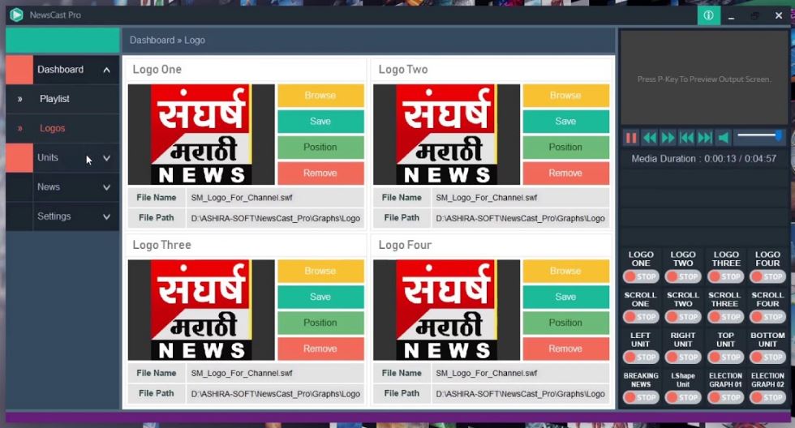795x428 pixels.
Task: Toggle LOGO ONE stop switch
Action: [641, 276]
